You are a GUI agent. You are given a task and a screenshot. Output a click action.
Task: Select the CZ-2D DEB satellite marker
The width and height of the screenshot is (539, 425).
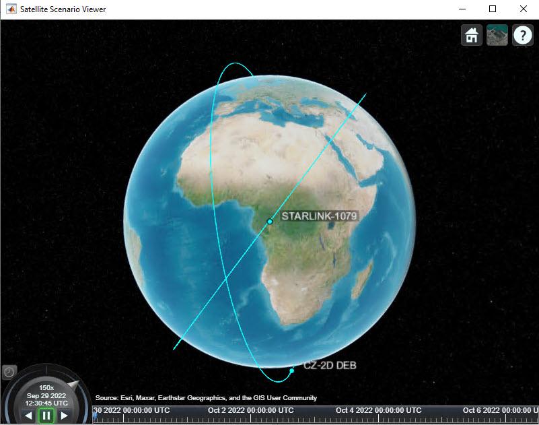(x=291, y=370)
